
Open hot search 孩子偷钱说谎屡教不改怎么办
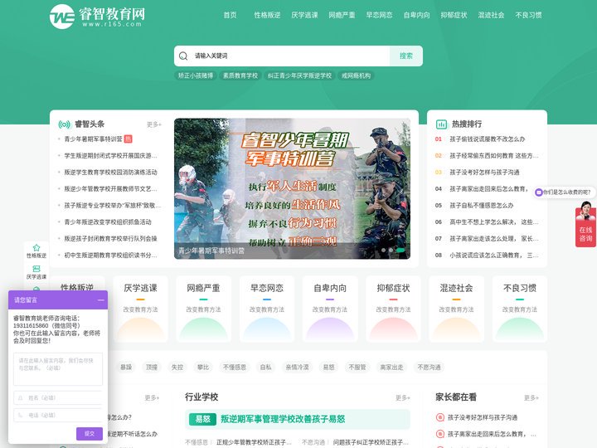point(487,139)
